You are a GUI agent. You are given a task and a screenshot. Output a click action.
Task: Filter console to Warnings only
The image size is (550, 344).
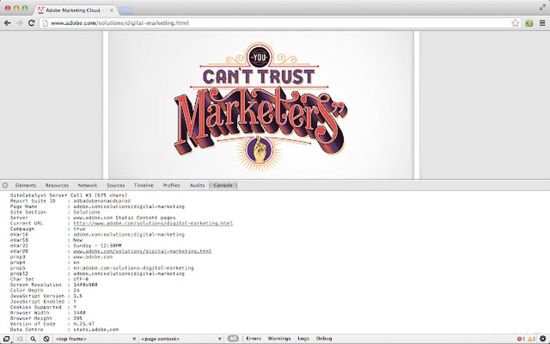(x=279, y=339)
